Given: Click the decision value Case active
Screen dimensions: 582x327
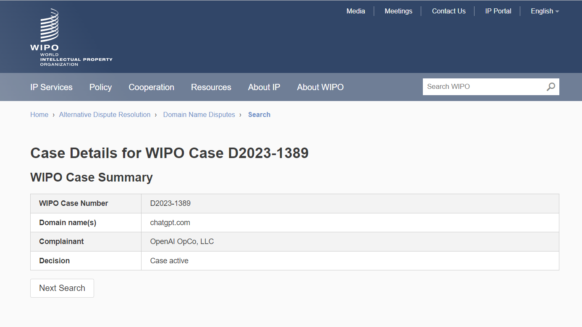Looking at the screenshot, I should tap(169, 261).
